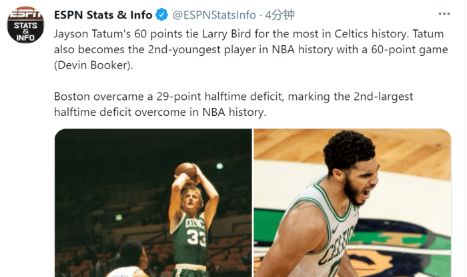The image size is (467, 277).
Task: Open the @ESPNStatsInfo handle link
Action: (x=215, y=15)
